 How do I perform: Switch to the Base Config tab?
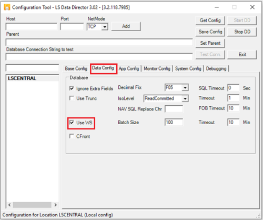click(76, 68)
